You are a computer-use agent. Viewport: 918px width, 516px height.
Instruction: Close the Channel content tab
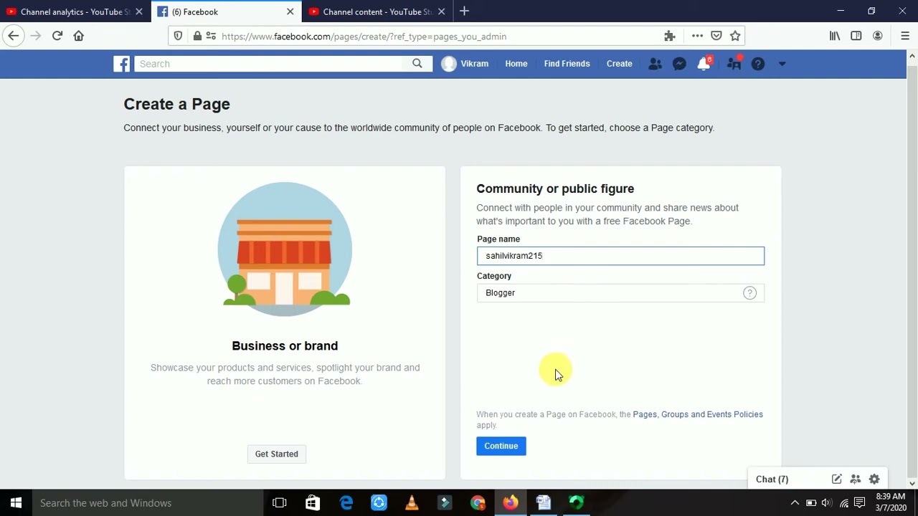click(441, 11)
